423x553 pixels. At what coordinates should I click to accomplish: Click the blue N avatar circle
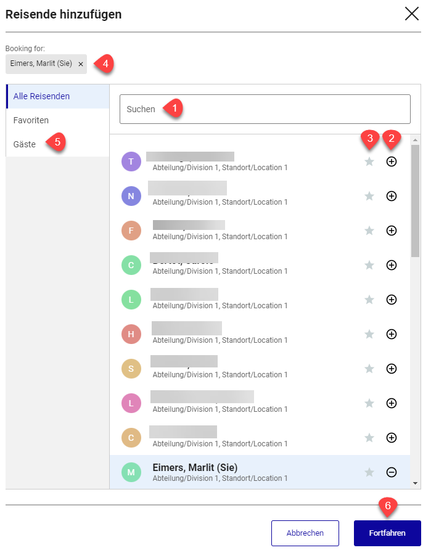click(131, 196)
